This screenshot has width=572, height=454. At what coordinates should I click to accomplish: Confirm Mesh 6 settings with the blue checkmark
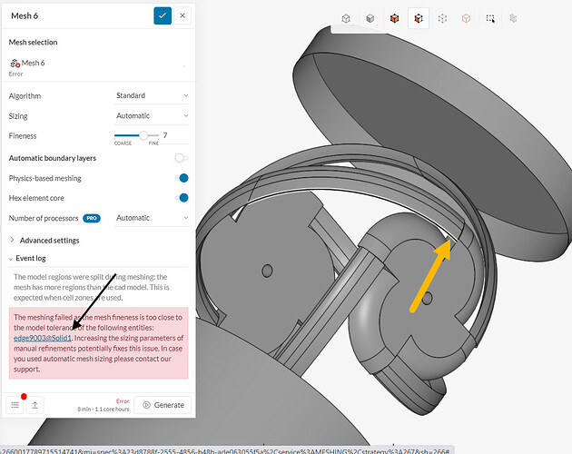[163, 15]
